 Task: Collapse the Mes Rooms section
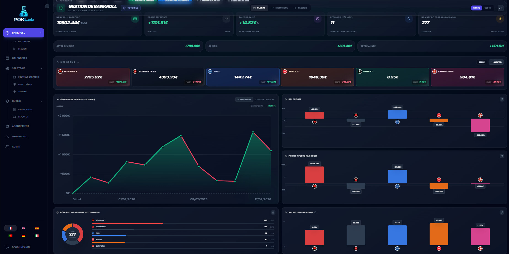(78, 62)
